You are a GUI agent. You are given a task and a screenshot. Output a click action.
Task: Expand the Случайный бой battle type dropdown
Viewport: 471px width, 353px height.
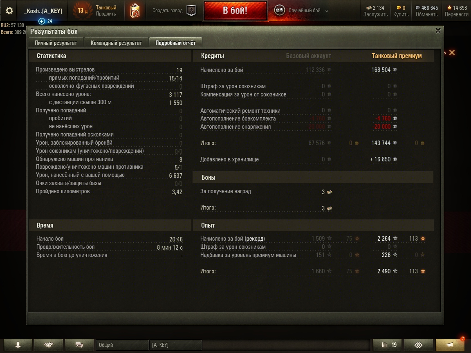327,11
